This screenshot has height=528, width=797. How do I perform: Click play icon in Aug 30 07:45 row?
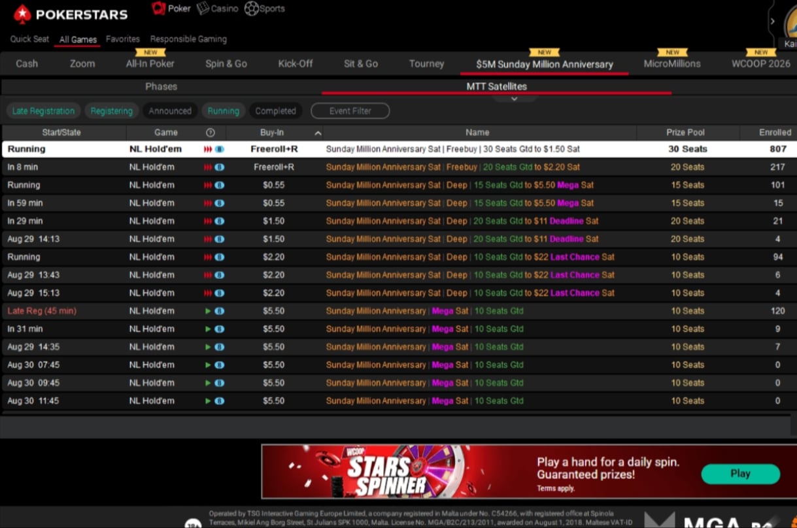pos(208,365)
